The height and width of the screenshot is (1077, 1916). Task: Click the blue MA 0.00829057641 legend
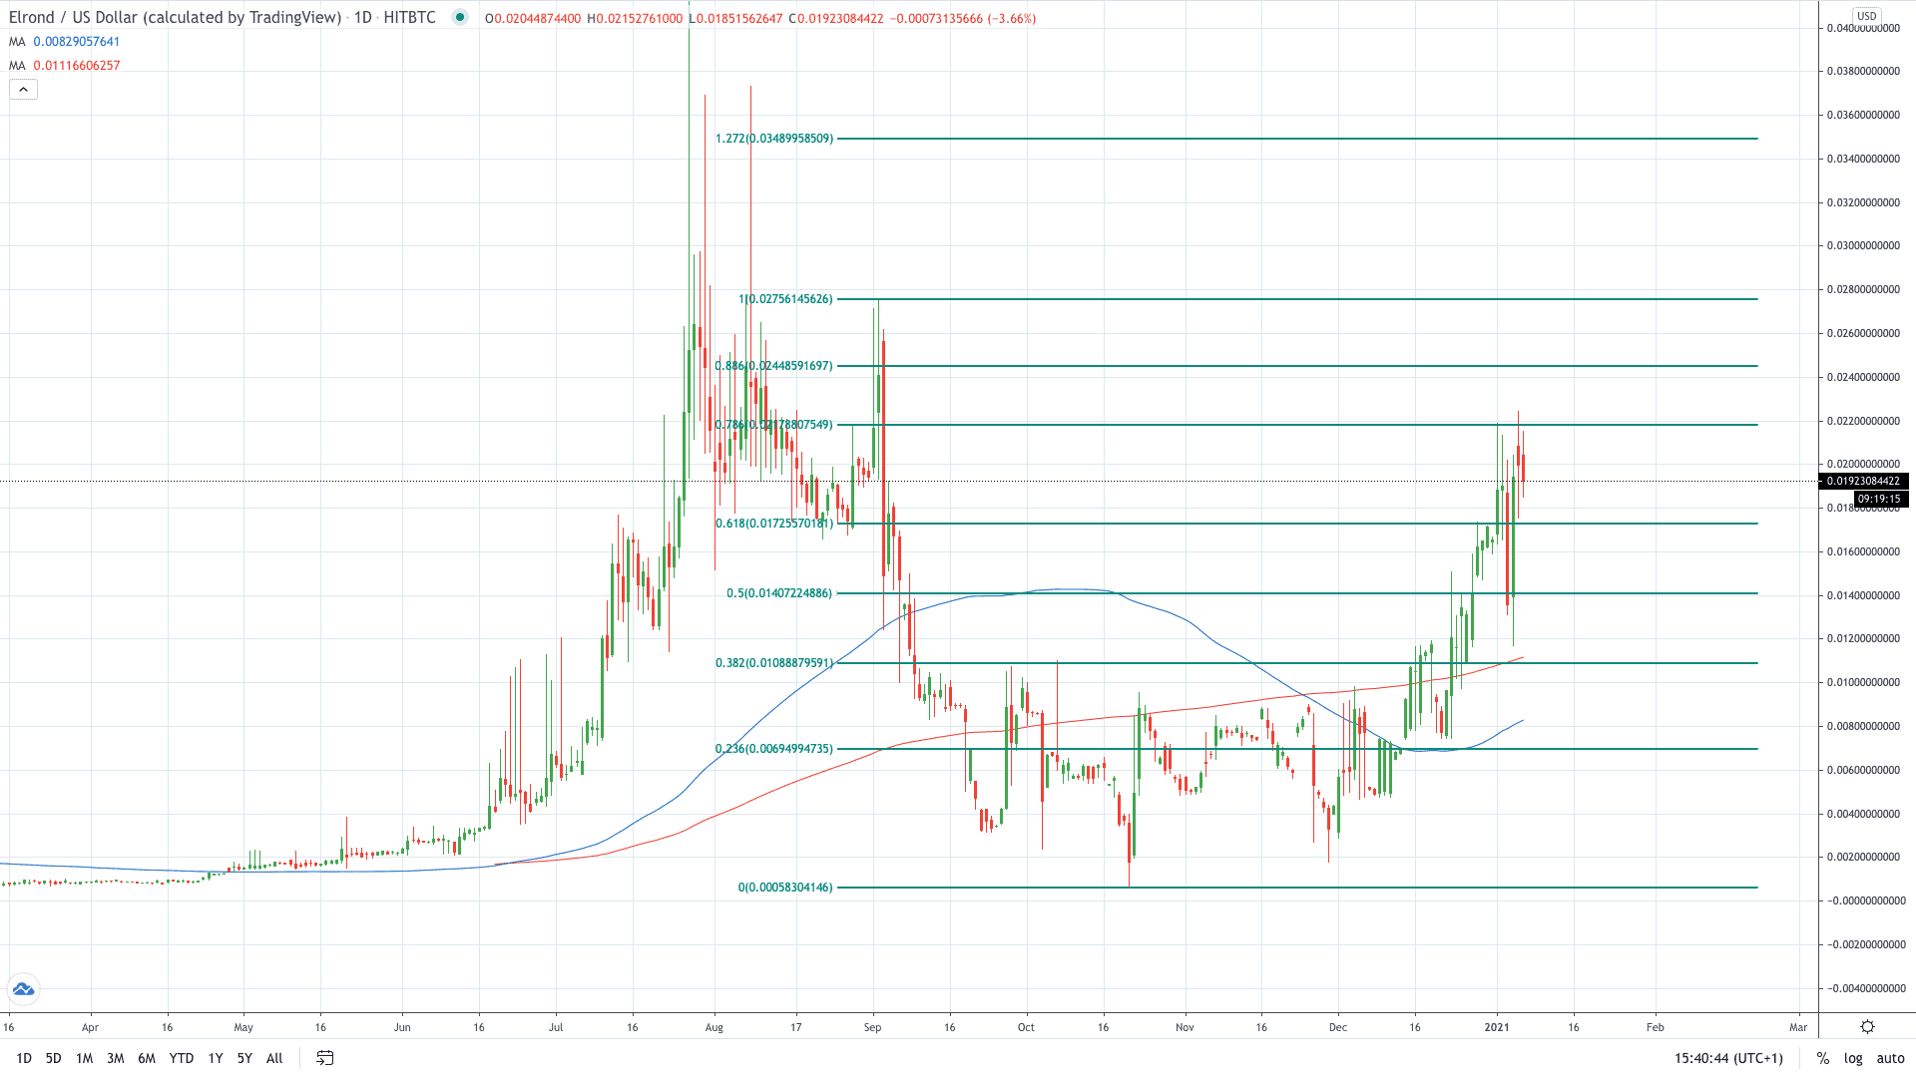tap(65, 42)
